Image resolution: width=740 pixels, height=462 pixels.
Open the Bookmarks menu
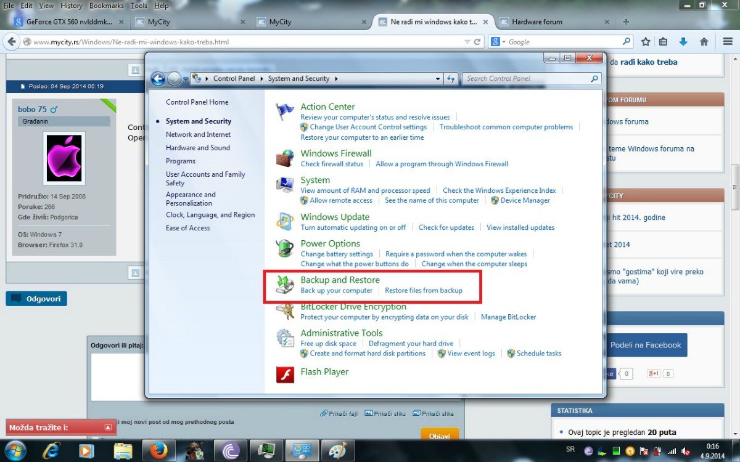(106, 6)
